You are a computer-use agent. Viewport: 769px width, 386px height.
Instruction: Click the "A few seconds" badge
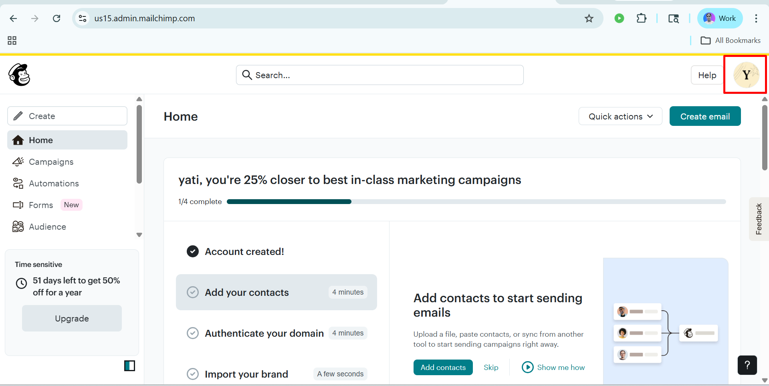click(x=340, y=374)
